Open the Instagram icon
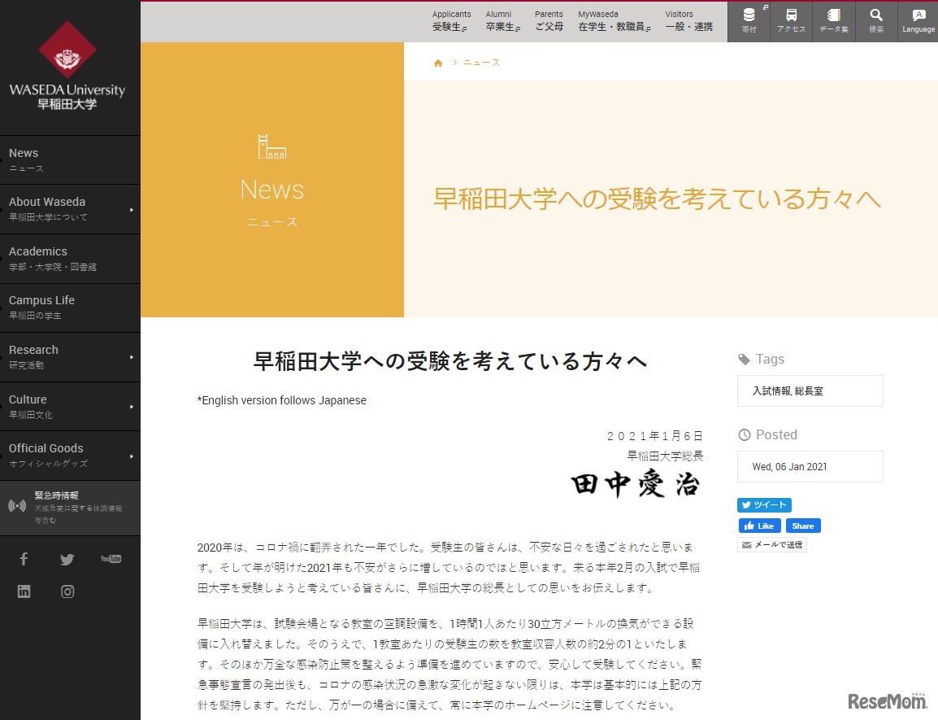The image size is (938, 720). [x=67, y=591]
